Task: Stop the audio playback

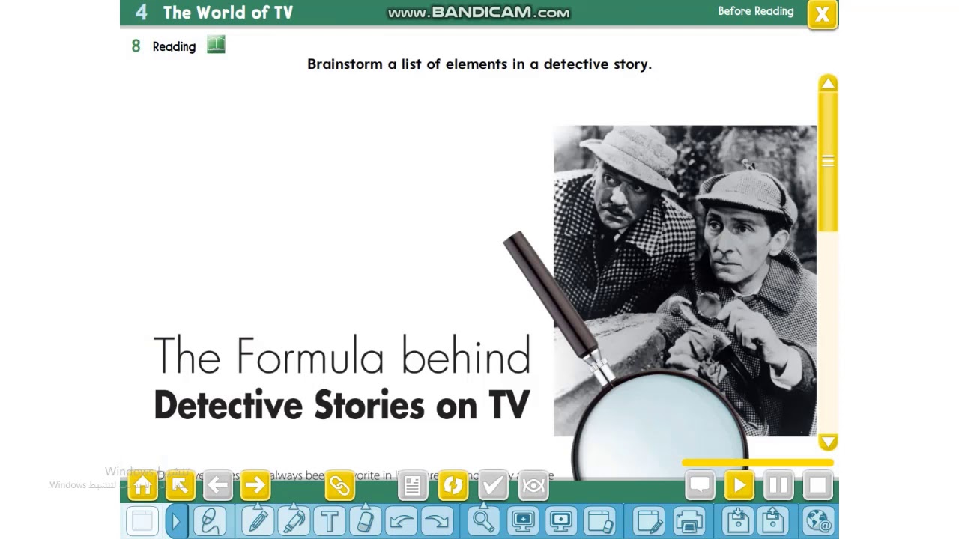Action: click(817, 486)
